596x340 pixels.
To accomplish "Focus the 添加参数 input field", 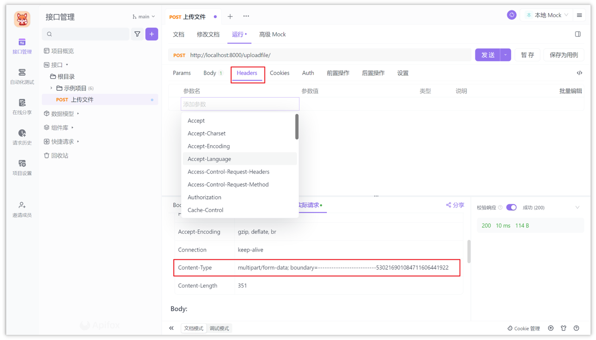I will [240, 104].
